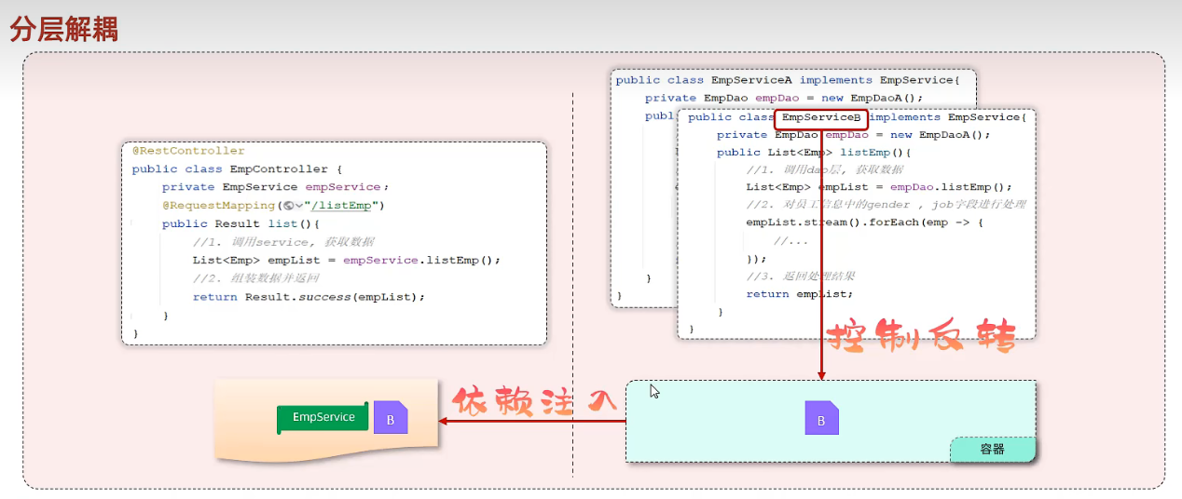The height and width of the screenshot is (499, 1182).
Task: Click the empService.listEmp() call in the controller
Action: [x=421, y=261]
